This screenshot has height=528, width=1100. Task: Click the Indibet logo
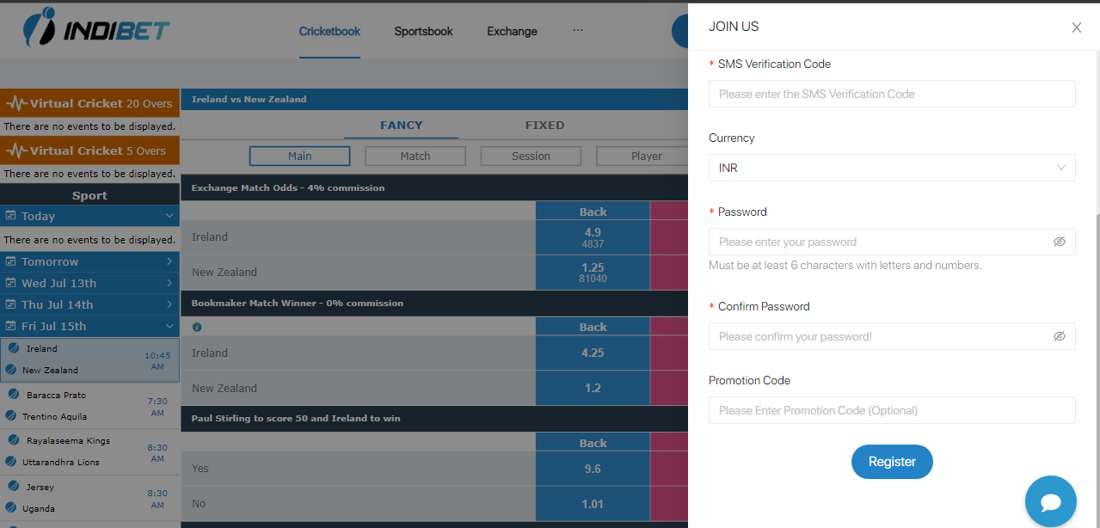coord(96,30)
